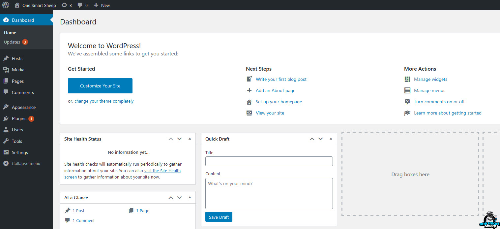This screenshot has width=500, height=229.
Task: Open comments bubble icon in admin bar
Action: (x=80, y=5)
